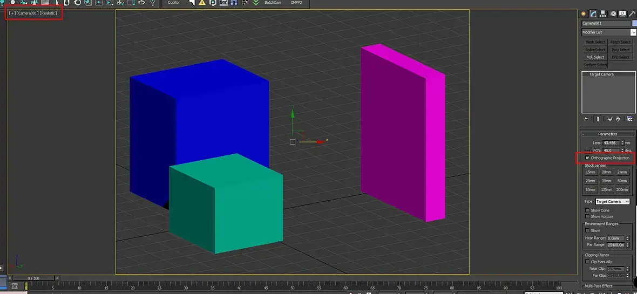
Task: Click the Poly Select modifier button
Action: 620,50
